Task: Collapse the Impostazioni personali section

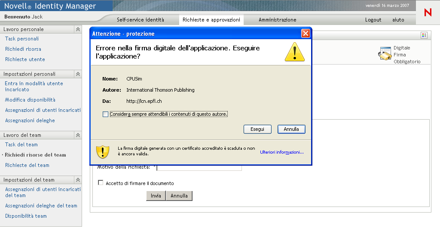Action: click(x=78, y=74)
